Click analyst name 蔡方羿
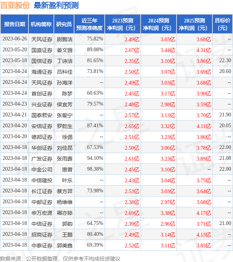This screenshot has width=233, height=262. click(65, 192)
